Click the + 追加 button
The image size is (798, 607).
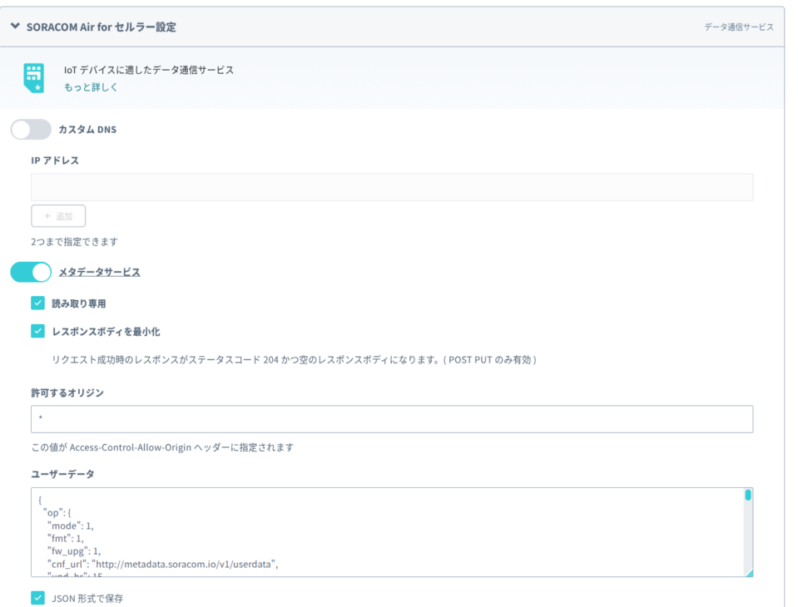58,216
